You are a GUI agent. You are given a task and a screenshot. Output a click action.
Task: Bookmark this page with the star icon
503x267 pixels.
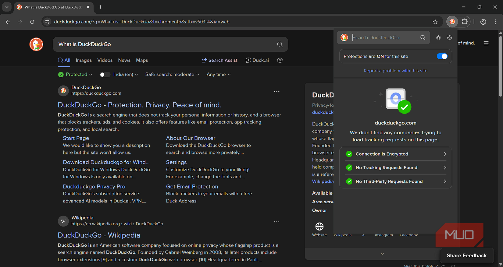click(x=435, y=22)
